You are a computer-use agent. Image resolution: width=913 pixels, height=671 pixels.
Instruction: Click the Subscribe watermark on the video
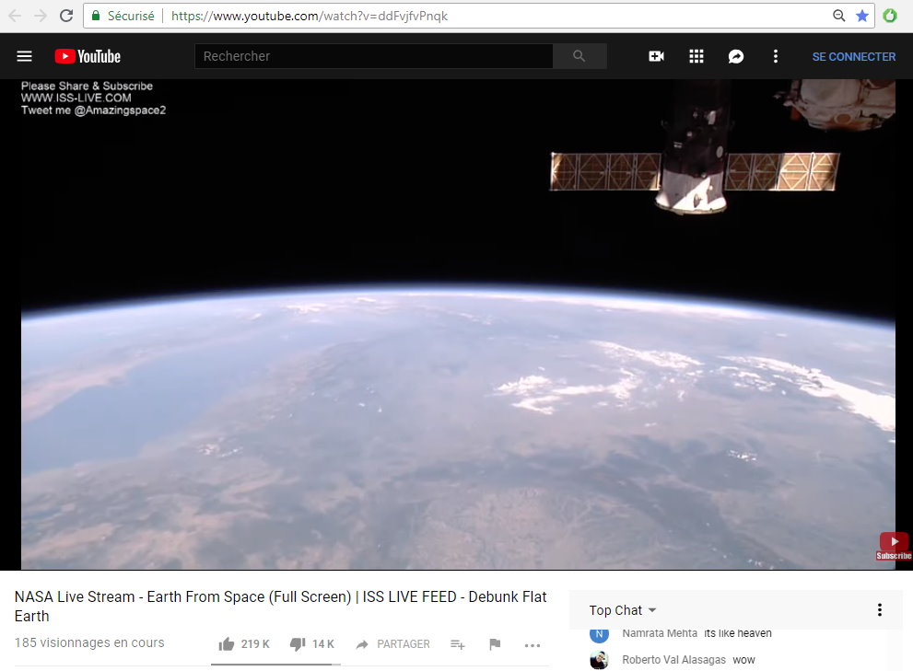pos(894,546)
